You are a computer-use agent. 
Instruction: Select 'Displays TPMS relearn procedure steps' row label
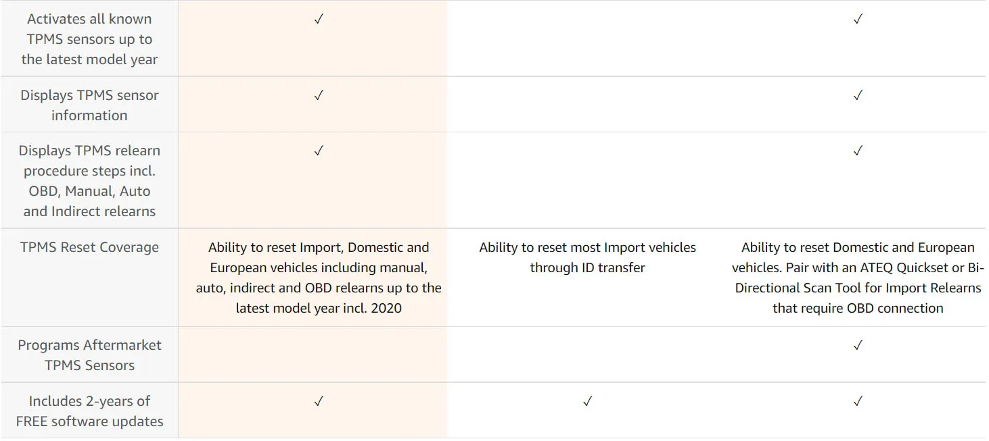89,181
